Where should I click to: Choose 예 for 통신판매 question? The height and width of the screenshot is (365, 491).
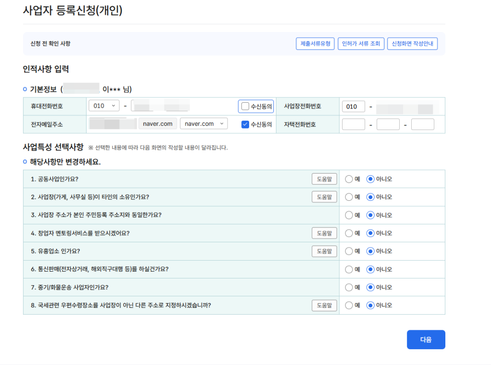(x=349, y=269)
